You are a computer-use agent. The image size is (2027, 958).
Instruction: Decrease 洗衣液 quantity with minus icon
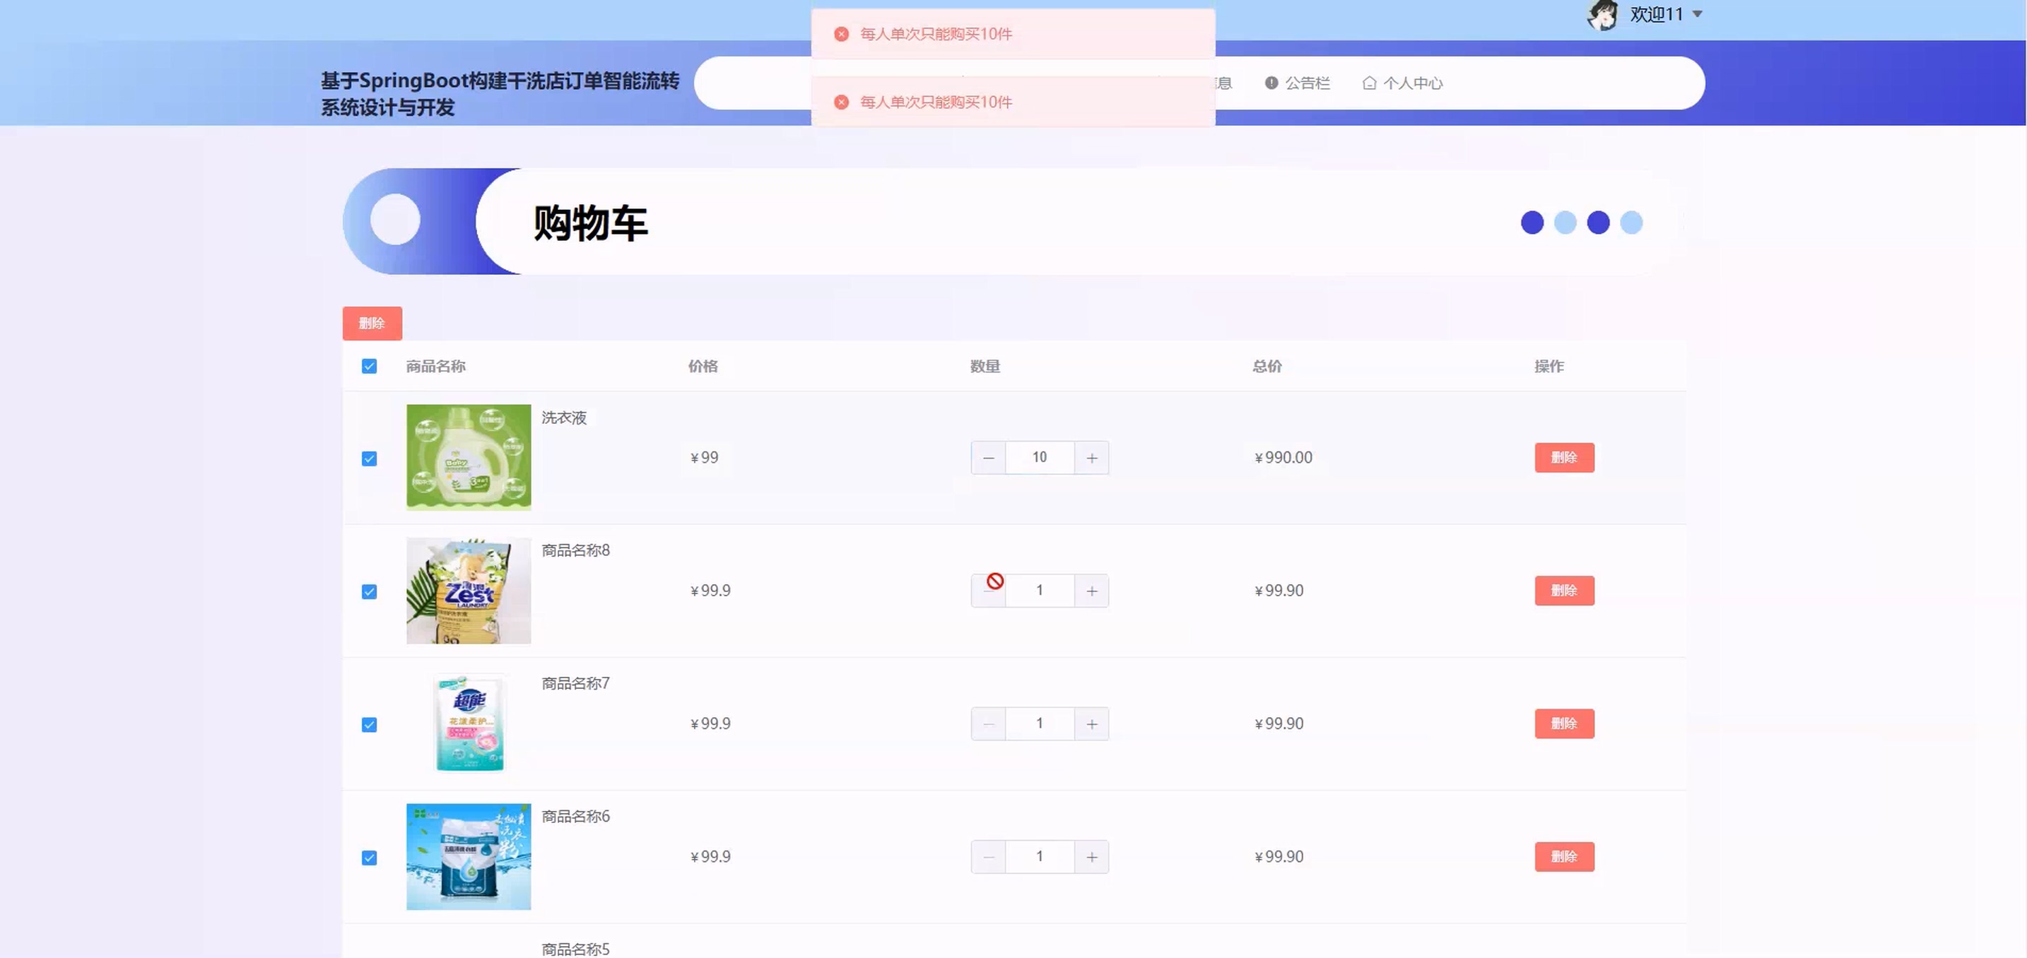(x=988, y=458)
